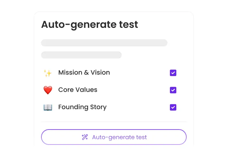Click the word Vision in the first row
This screenshot has width=232, height=162.
coord(100,73)
